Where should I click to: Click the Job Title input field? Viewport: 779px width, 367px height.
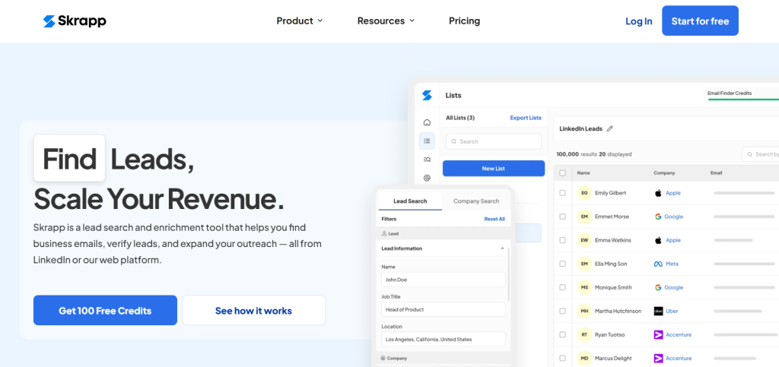(443, 309)
